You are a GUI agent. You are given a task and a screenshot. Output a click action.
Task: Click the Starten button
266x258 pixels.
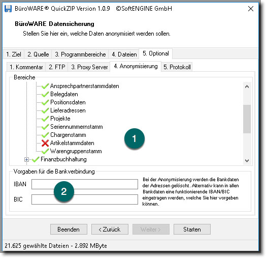(192, 230)
